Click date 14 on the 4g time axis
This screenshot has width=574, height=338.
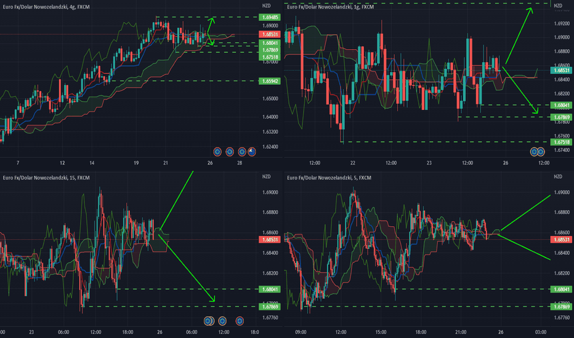[92, 163]
